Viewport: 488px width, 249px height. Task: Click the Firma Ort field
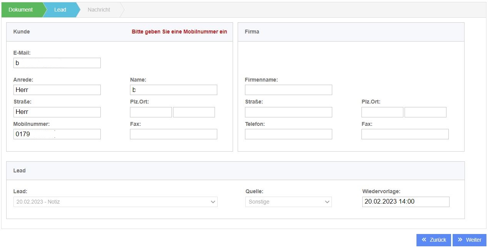coord(425,112)
